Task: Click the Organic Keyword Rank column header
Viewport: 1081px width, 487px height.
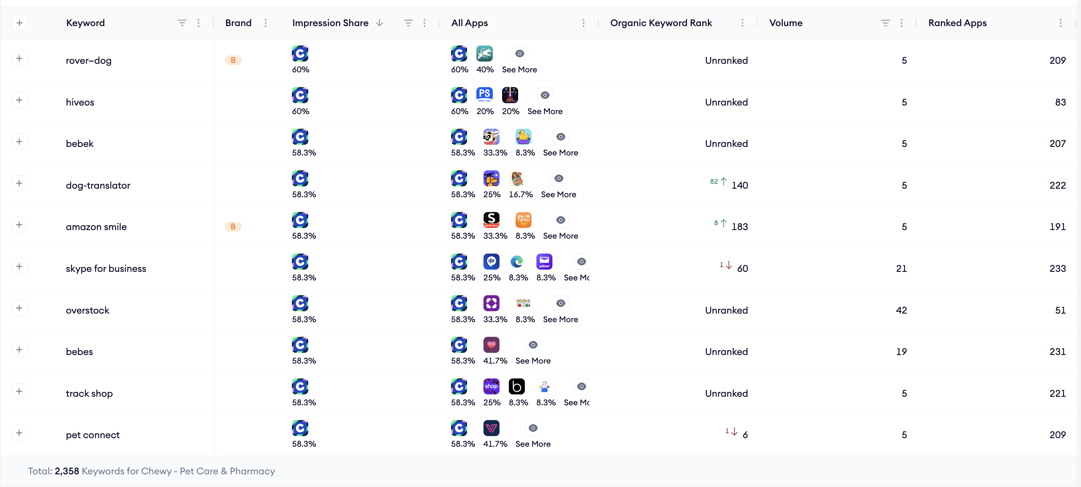Action: tap(661, 23)
